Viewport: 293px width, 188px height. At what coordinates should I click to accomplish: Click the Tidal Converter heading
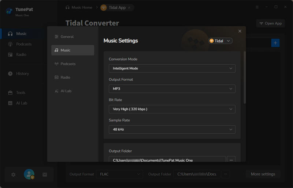92,23
